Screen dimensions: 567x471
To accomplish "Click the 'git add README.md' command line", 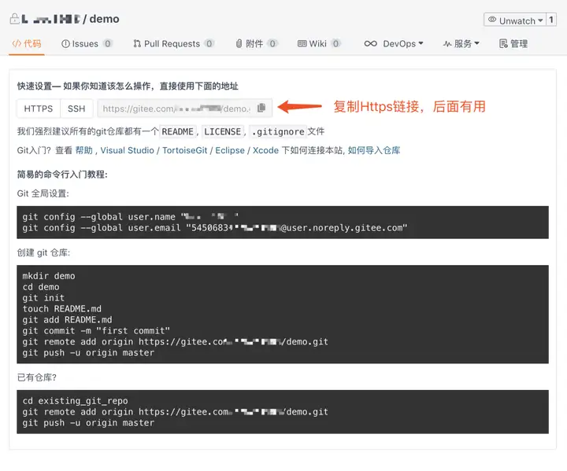I will point(67,320).
